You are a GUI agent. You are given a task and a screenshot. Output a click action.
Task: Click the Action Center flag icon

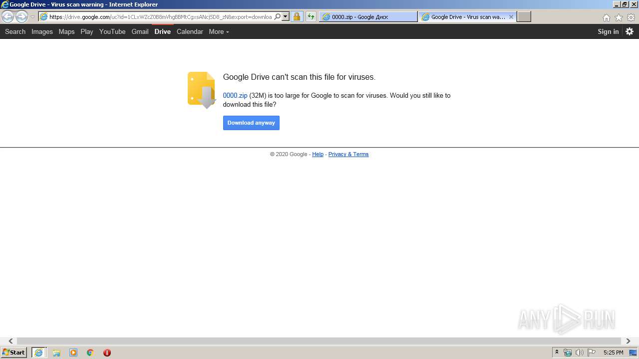(592, 353)
